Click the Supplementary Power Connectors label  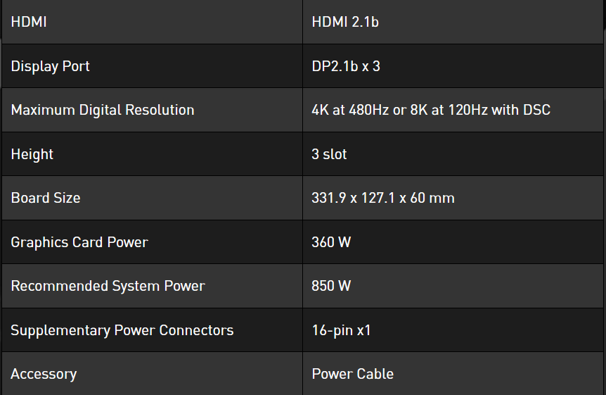[122, 330]
